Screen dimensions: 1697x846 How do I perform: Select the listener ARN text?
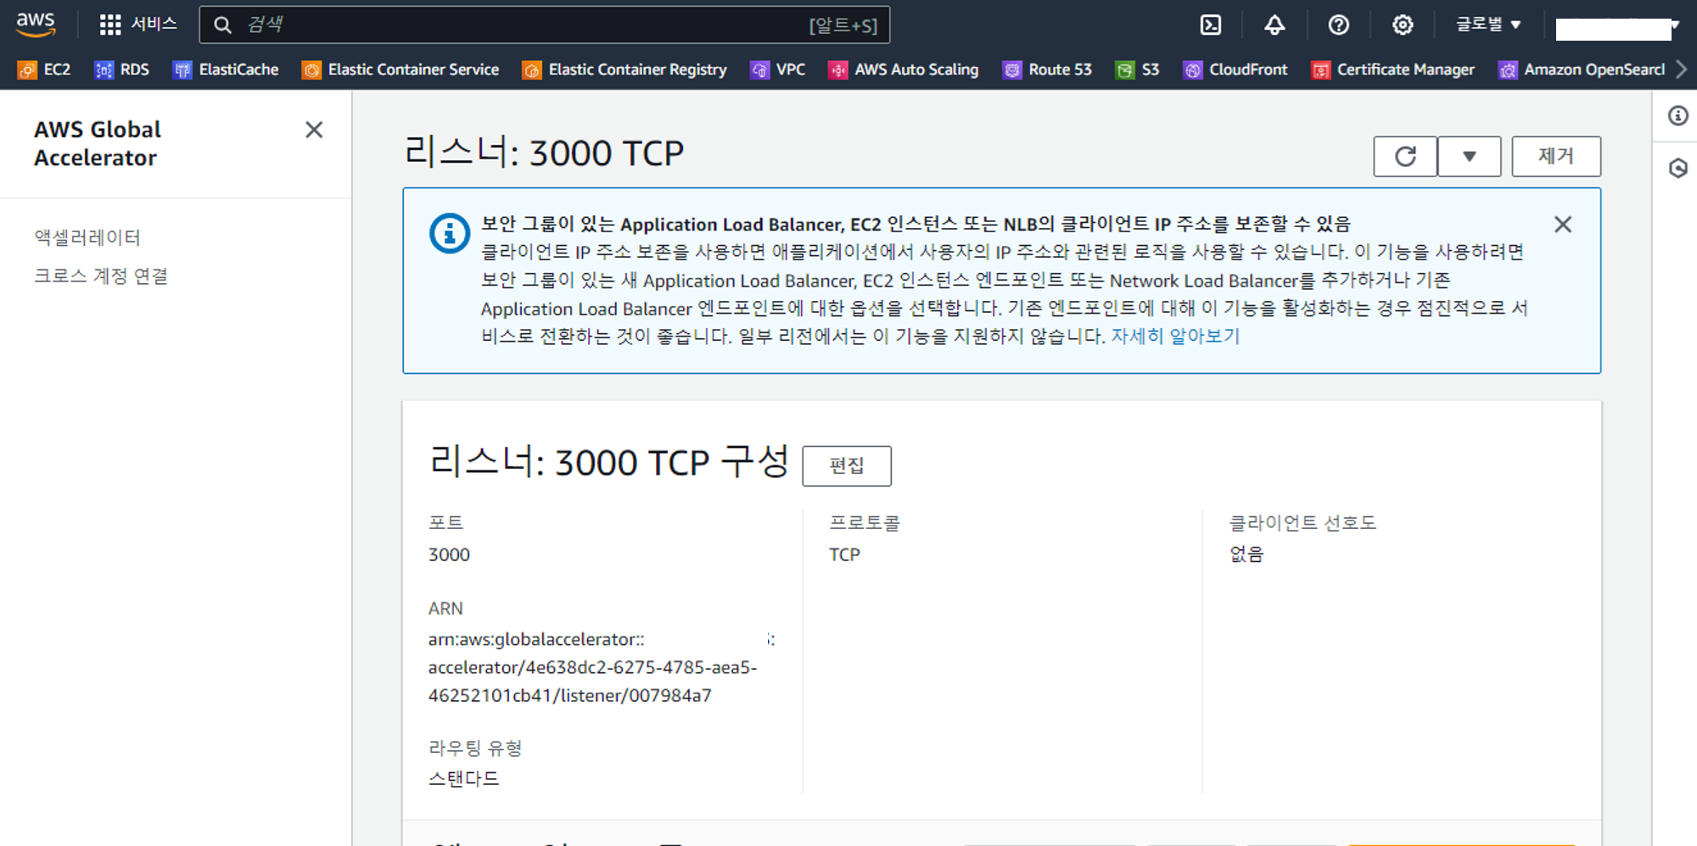tap(601, 667)
